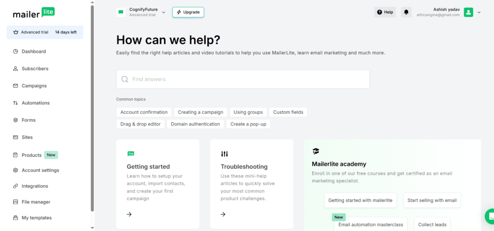Click the Automations flow icon

(x=15, y=103)
